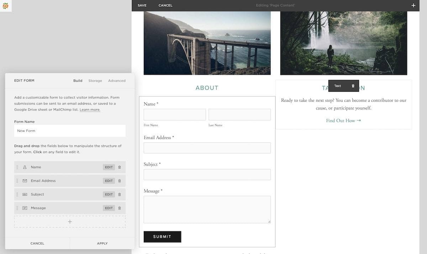Viewport: 427px width, 254px height.
Task: Click the trash icon in the Text block overlay
Action: pyautogui.click(x=353, y=86)
